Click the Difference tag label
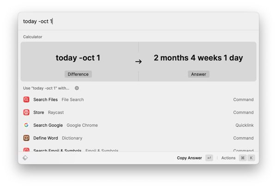 coord(78,74)
